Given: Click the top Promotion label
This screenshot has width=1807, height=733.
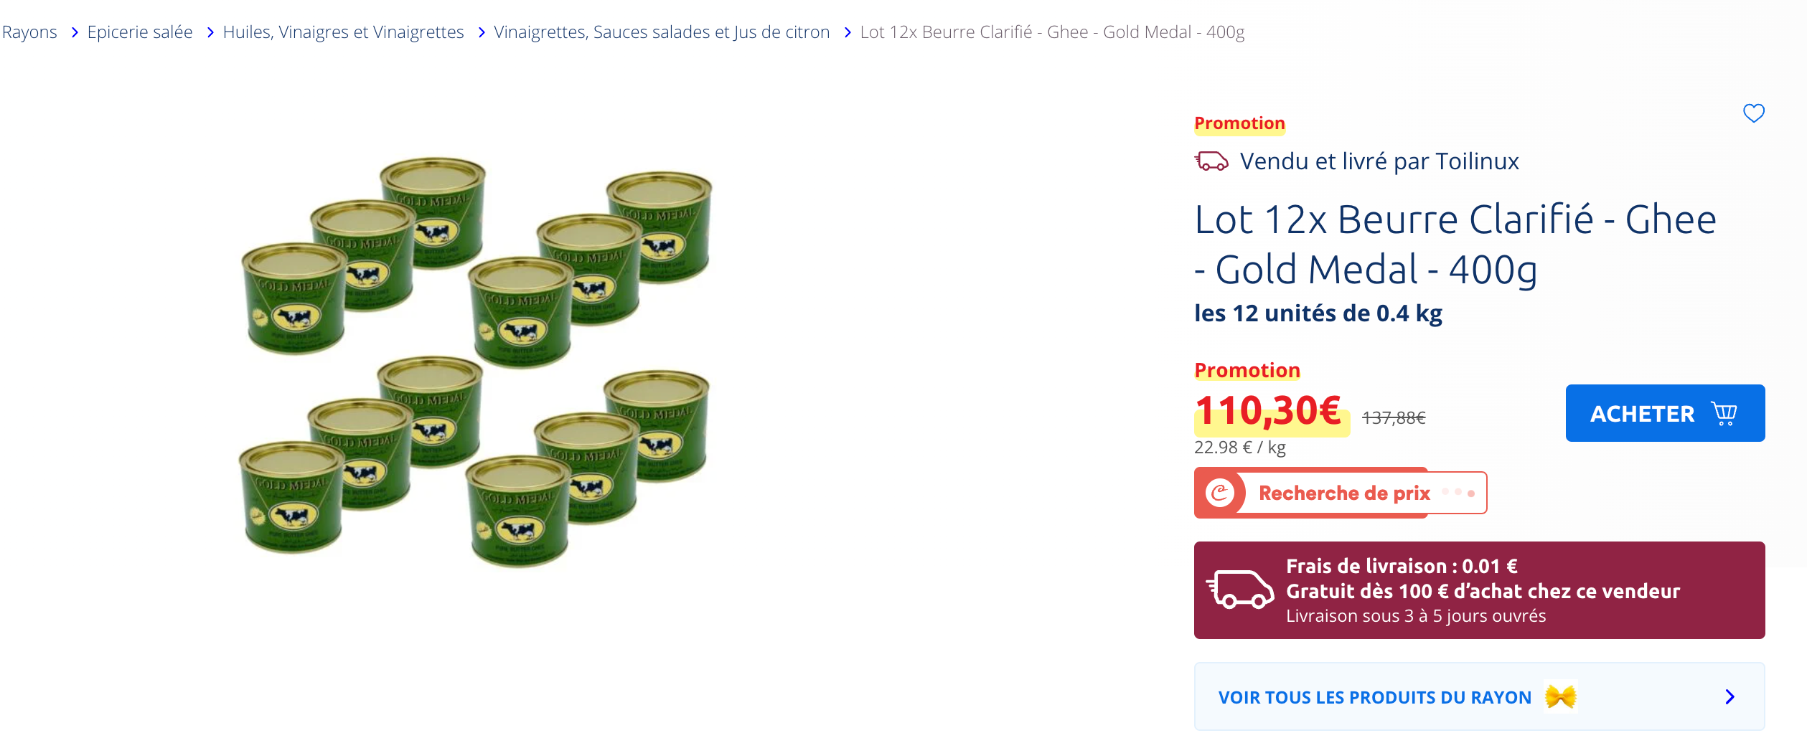Looking at the screenshot, I should click(1239, 123).
